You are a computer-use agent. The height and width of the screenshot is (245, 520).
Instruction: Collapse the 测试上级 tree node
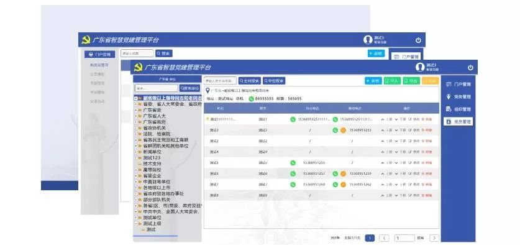(x=136, y=224)
